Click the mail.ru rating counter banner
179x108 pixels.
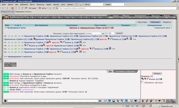[10, 64]
